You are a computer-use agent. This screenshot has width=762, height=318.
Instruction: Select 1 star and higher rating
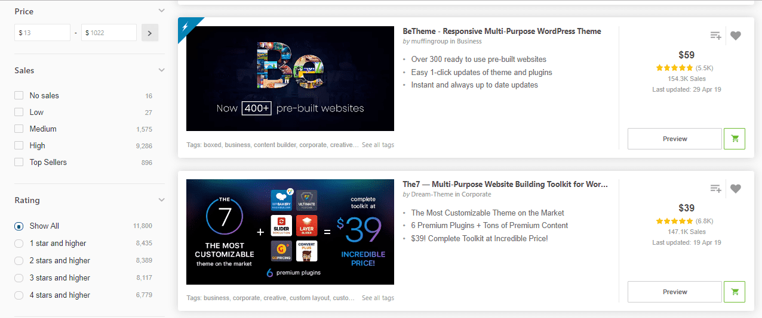click(x=19, y=244)
